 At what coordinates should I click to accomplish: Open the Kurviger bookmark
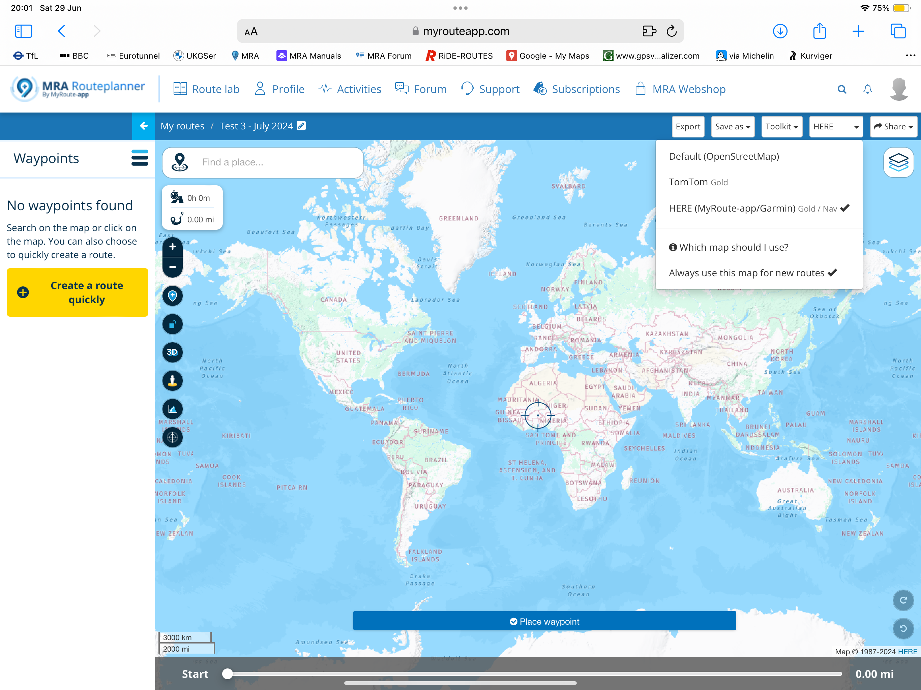point(811,56)
